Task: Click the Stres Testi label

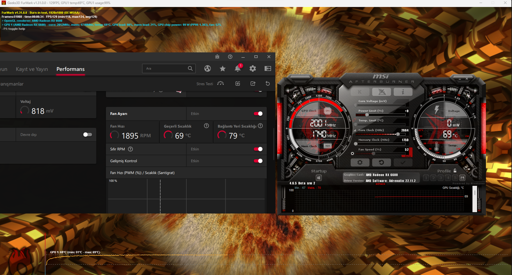Action: coord(205,84)
